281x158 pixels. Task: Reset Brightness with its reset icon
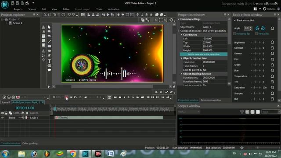pyautogui.click(x=272, y=42)
